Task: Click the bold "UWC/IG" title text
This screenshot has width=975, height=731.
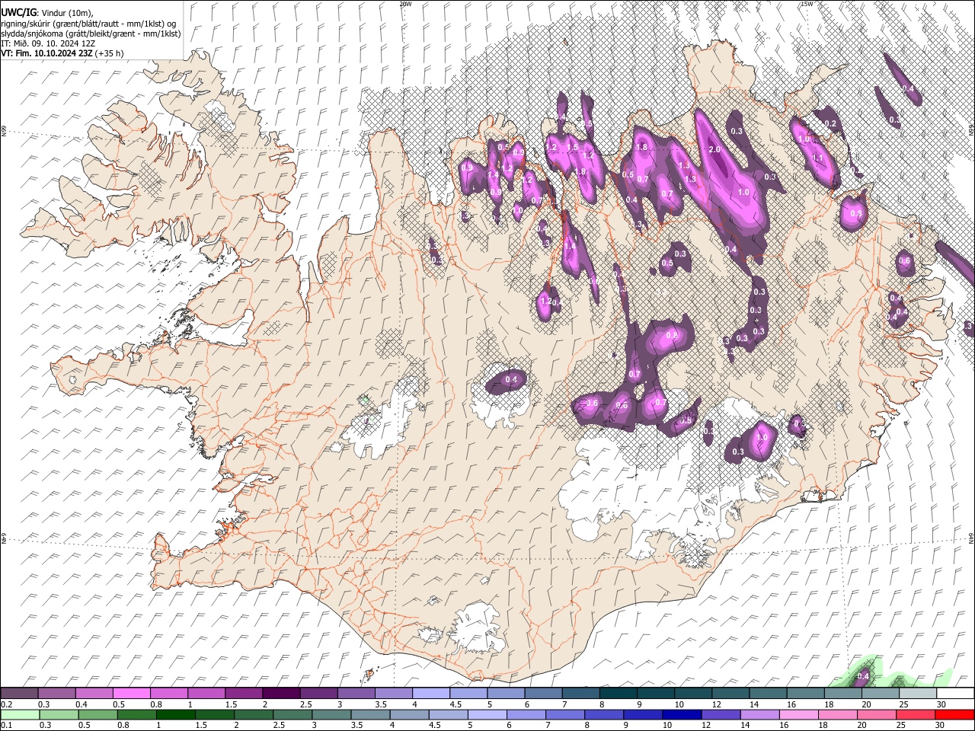Action: pyautogui.click(x=18, y=13)
